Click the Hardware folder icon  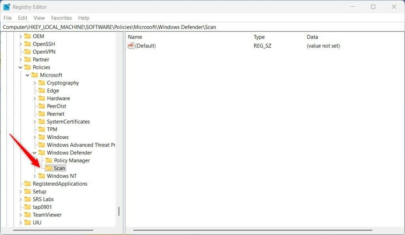pos(42,98)
